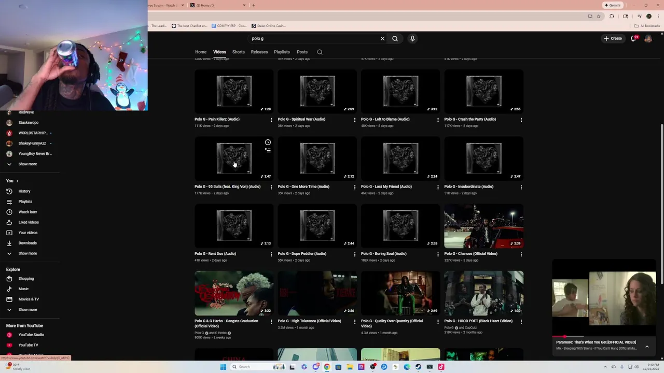The height and width of the screenshot is (373, 664).
Task: Add 95 Bulls to Watch later
Action: coord(268,142)
